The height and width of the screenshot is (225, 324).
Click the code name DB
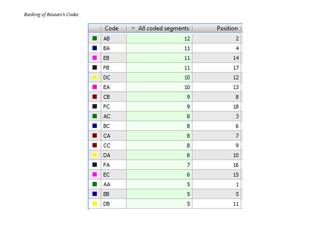[107, 204]
